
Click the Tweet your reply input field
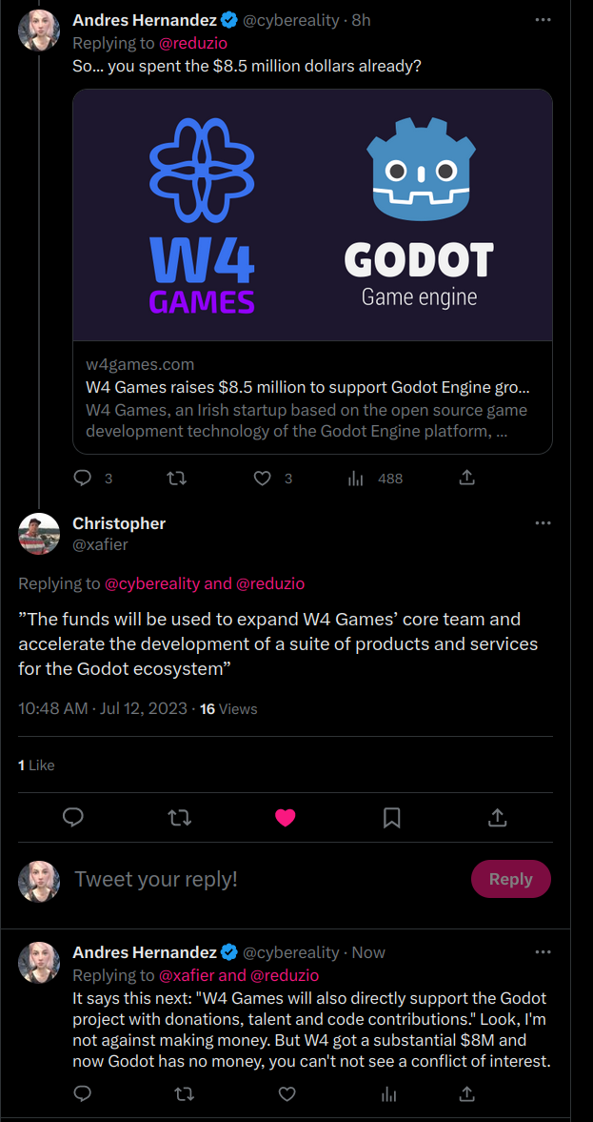238,879
